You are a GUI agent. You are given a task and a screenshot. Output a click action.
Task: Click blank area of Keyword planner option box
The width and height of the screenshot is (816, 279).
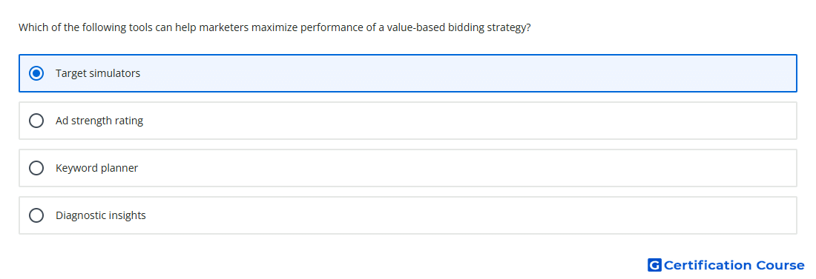pyautogui.click(x=468, y=168)
